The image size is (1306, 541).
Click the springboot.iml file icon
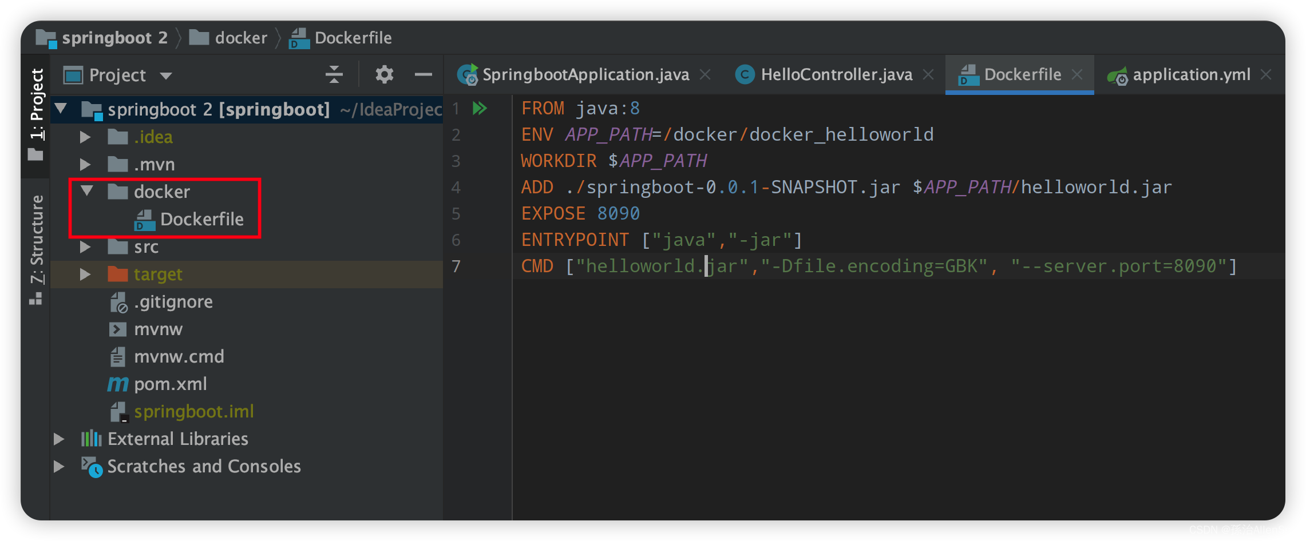[118, 412]
